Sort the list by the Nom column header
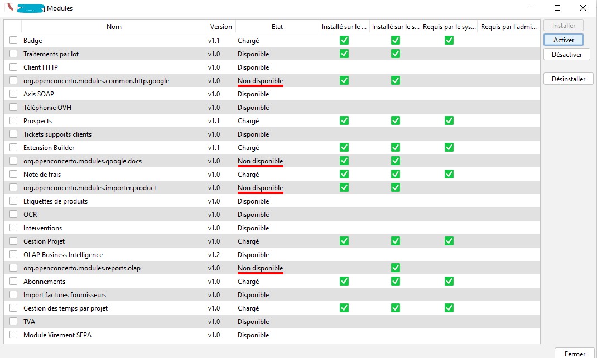Image resolution: width=597 pixels, height=358 pixels. click(114, 26)
